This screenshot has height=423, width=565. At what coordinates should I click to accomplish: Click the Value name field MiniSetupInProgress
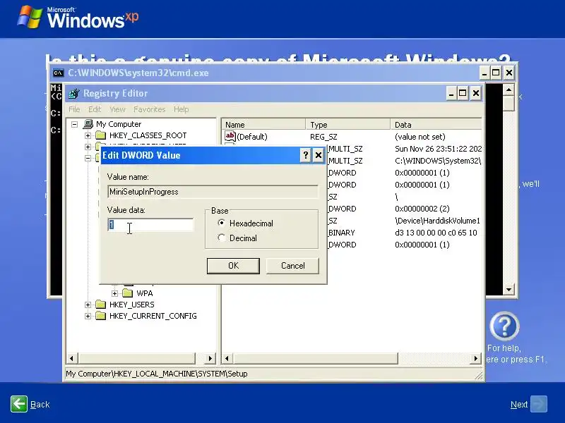point(213,192)
